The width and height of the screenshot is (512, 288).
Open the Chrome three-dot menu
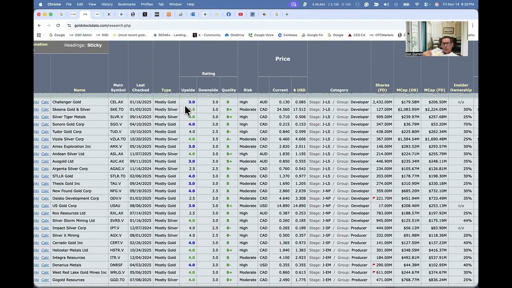[x=472, y=25]
